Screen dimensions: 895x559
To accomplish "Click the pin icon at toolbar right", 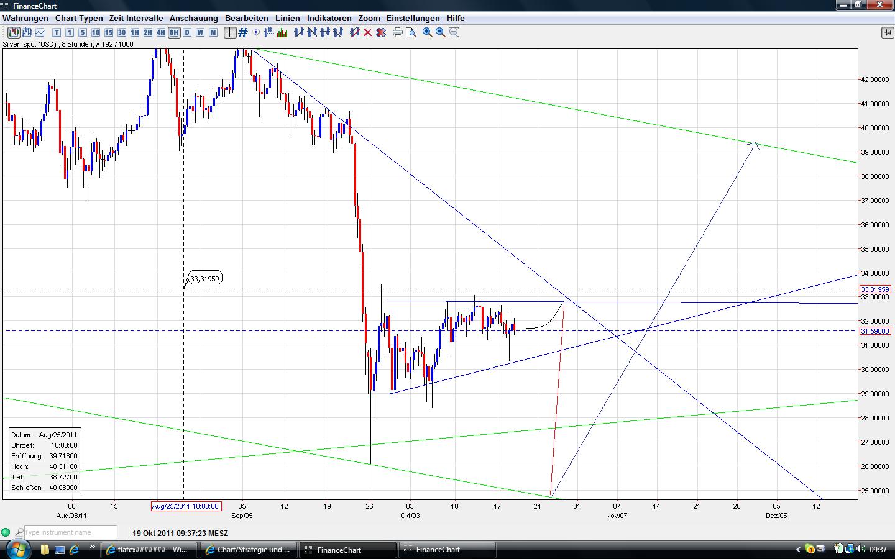I will click(x=887, y=32).
